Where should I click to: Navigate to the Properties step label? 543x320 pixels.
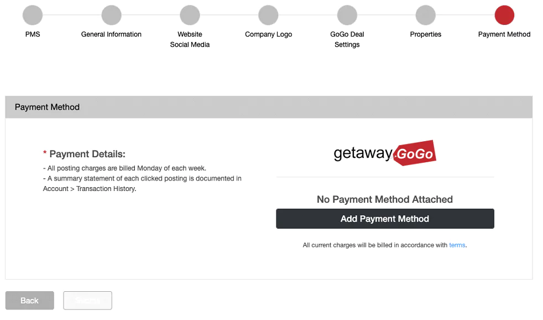(426, 34)
